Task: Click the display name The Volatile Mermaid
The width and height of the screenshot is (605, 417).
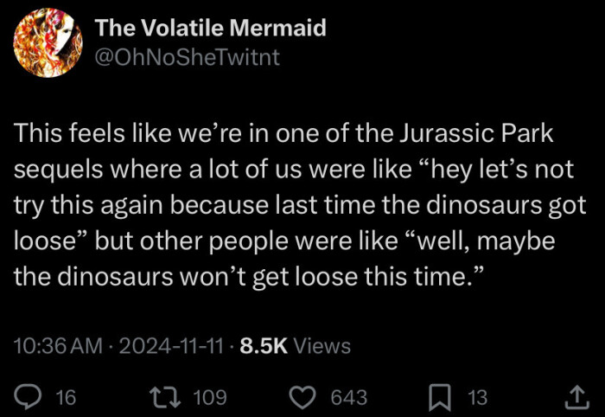Action: (x=211, y=29)
